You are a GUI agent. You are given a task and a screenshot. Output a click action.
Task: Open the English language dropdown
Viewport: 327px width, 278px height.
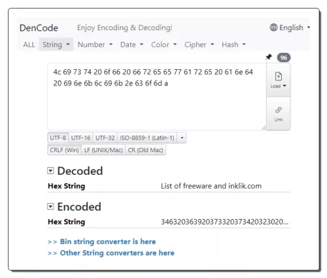click(x=290, y=27)
